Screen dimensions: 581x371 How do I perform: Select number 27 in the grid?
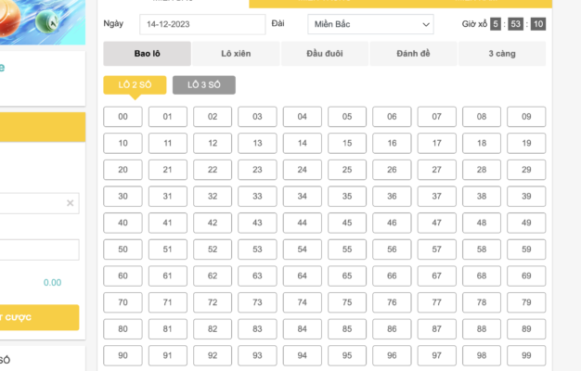pos(436,170)
